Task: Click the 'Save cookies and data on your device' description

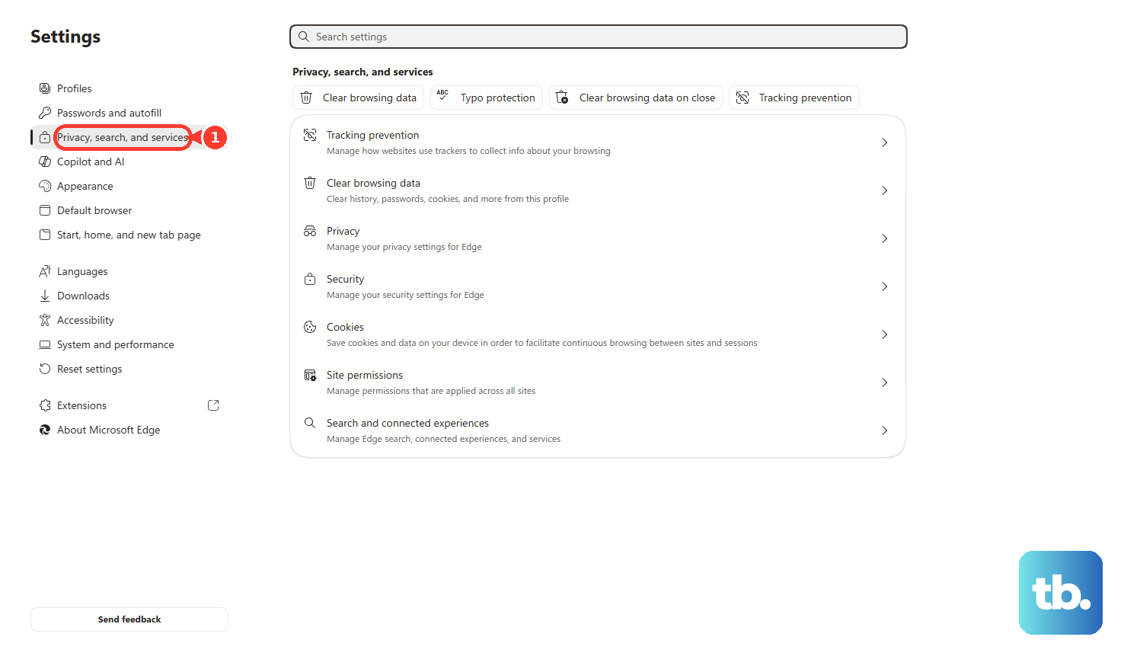Action: point(542,343)
